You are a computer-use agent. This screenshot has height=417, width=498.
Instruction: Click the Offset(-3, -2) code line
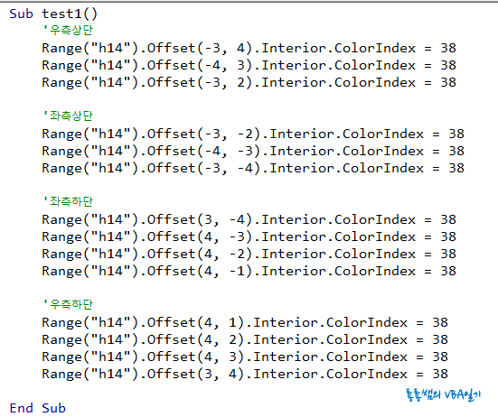[253, 134]
